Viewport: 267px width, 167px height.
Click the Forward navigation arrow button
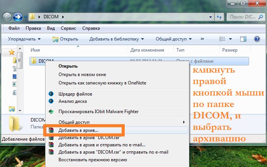point(18,17)
